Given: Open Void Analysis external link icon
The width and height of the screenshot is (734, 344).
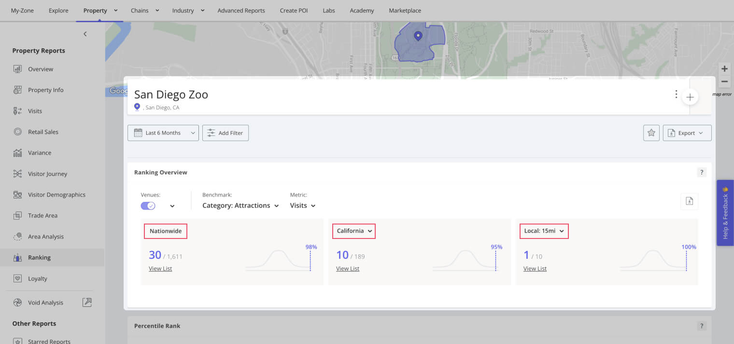Looking at the screenshot, I should (87, 303).
